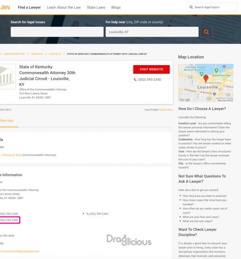Open the Thomas B. Wine attorney link
The image size is (241, 259).
11,155
